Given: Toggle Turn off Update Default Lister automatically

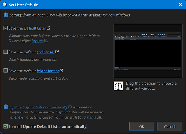Looking at the screenshot, I should [5, 126].
